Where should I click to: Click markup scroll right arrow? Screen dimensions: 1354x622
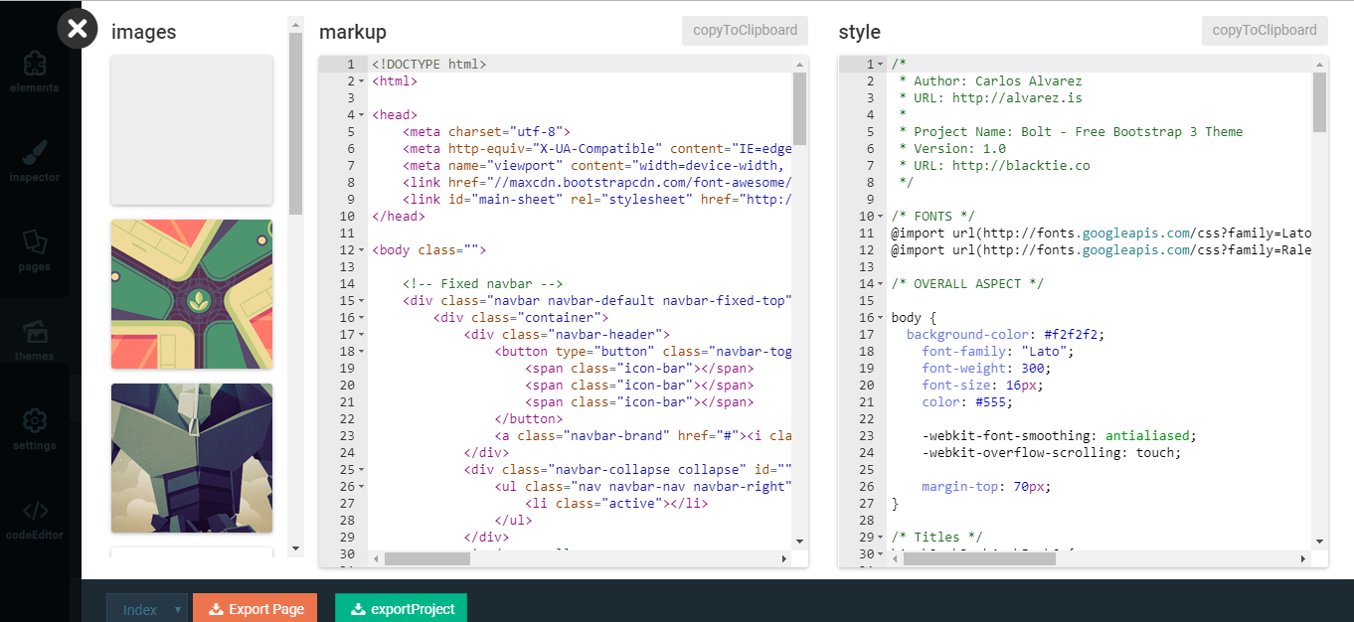pyautogui.click(x=783, y=559)
